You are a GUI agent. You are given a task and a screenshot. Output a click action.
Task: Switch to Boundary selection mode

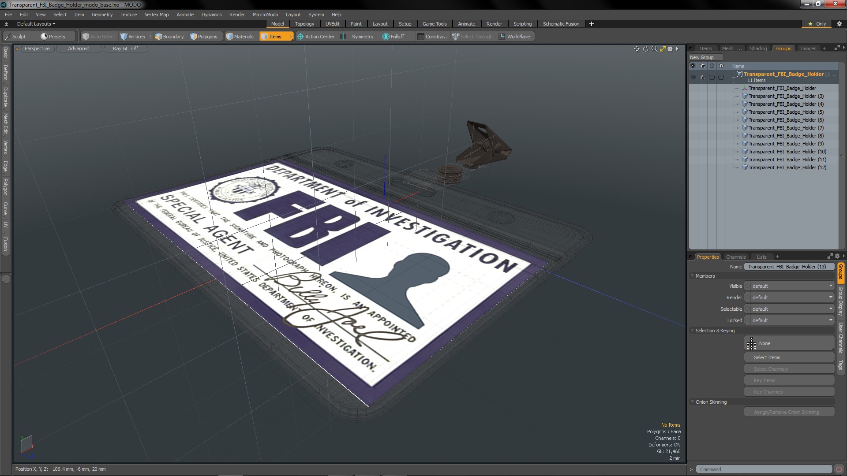169,37
